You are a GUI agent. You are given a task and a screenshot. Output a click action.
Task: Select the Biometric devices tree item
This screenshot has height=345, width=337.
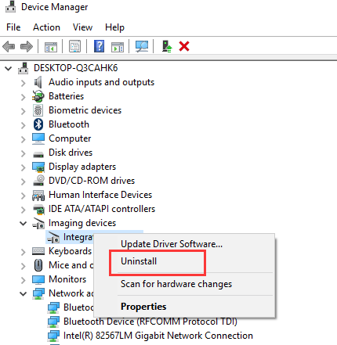(85, 110)
